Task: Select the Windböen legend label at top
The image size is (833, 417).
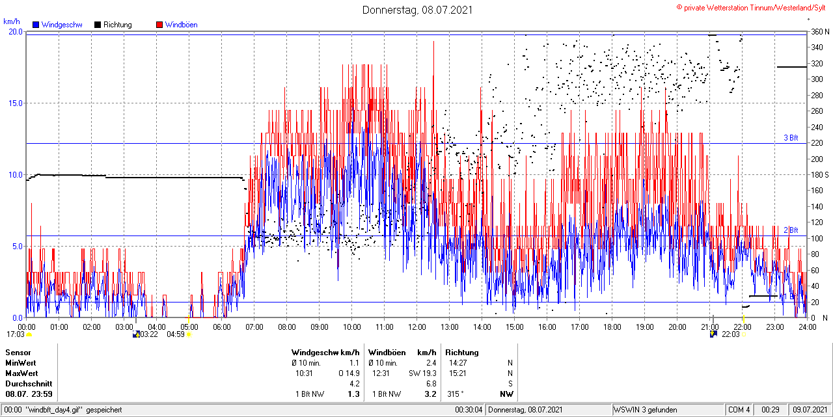Action: [x=182, y=25]
